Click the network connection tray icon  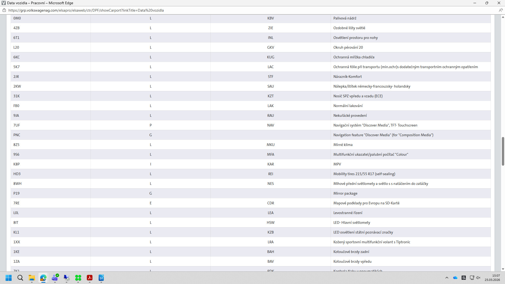coord(472,278)
